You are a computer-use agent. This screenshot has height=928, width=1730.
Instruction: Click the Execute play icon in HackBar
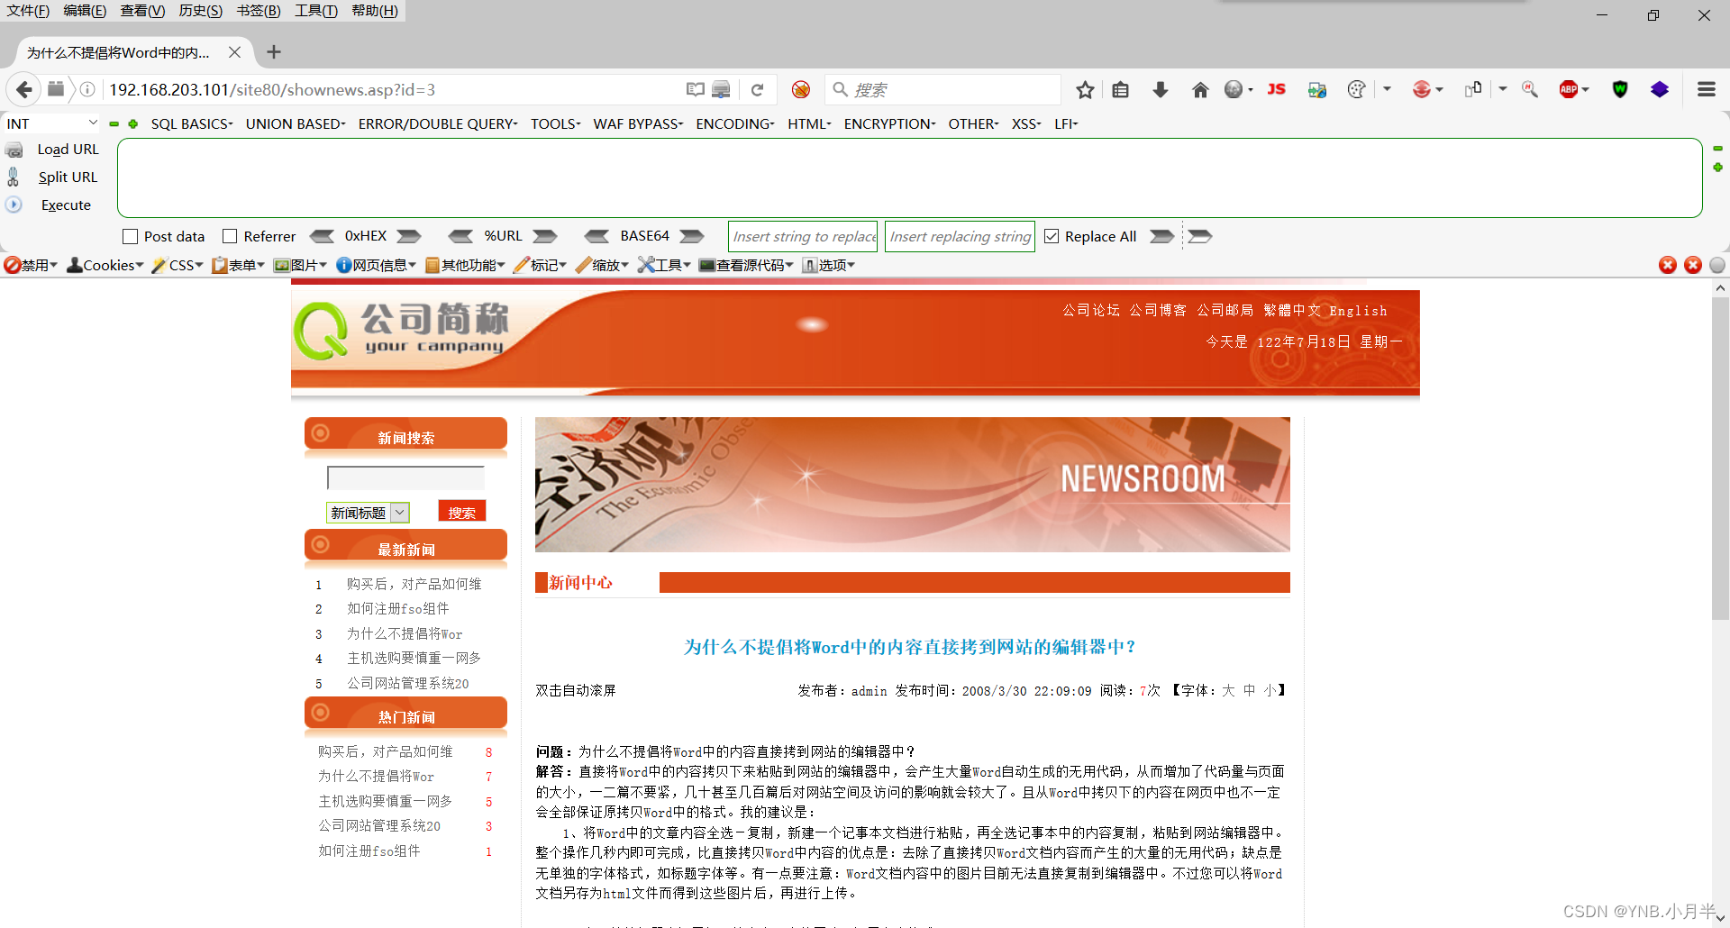14,205
